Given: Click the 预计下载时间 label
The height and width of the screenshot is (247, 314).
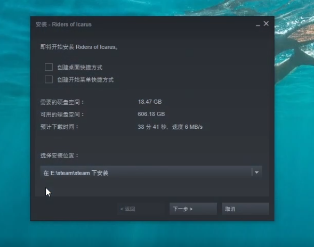Looking at the screenshot, I should 59,127.
